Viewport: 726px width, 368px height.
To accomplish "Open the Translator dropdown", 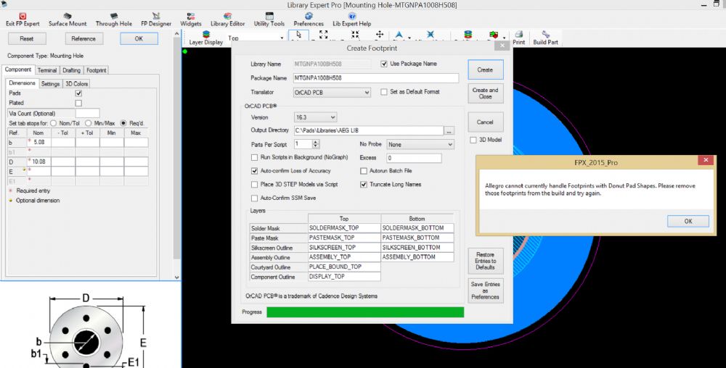I will pyautogui.click(x=332, y=93).
